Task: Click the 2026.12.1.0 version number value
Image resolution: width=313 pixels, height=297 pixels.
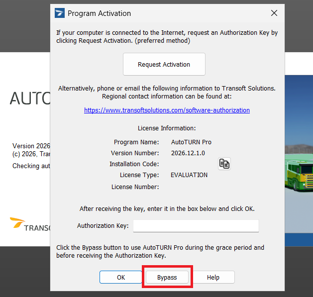Action: pyautogui.click(x=188, y=153)
